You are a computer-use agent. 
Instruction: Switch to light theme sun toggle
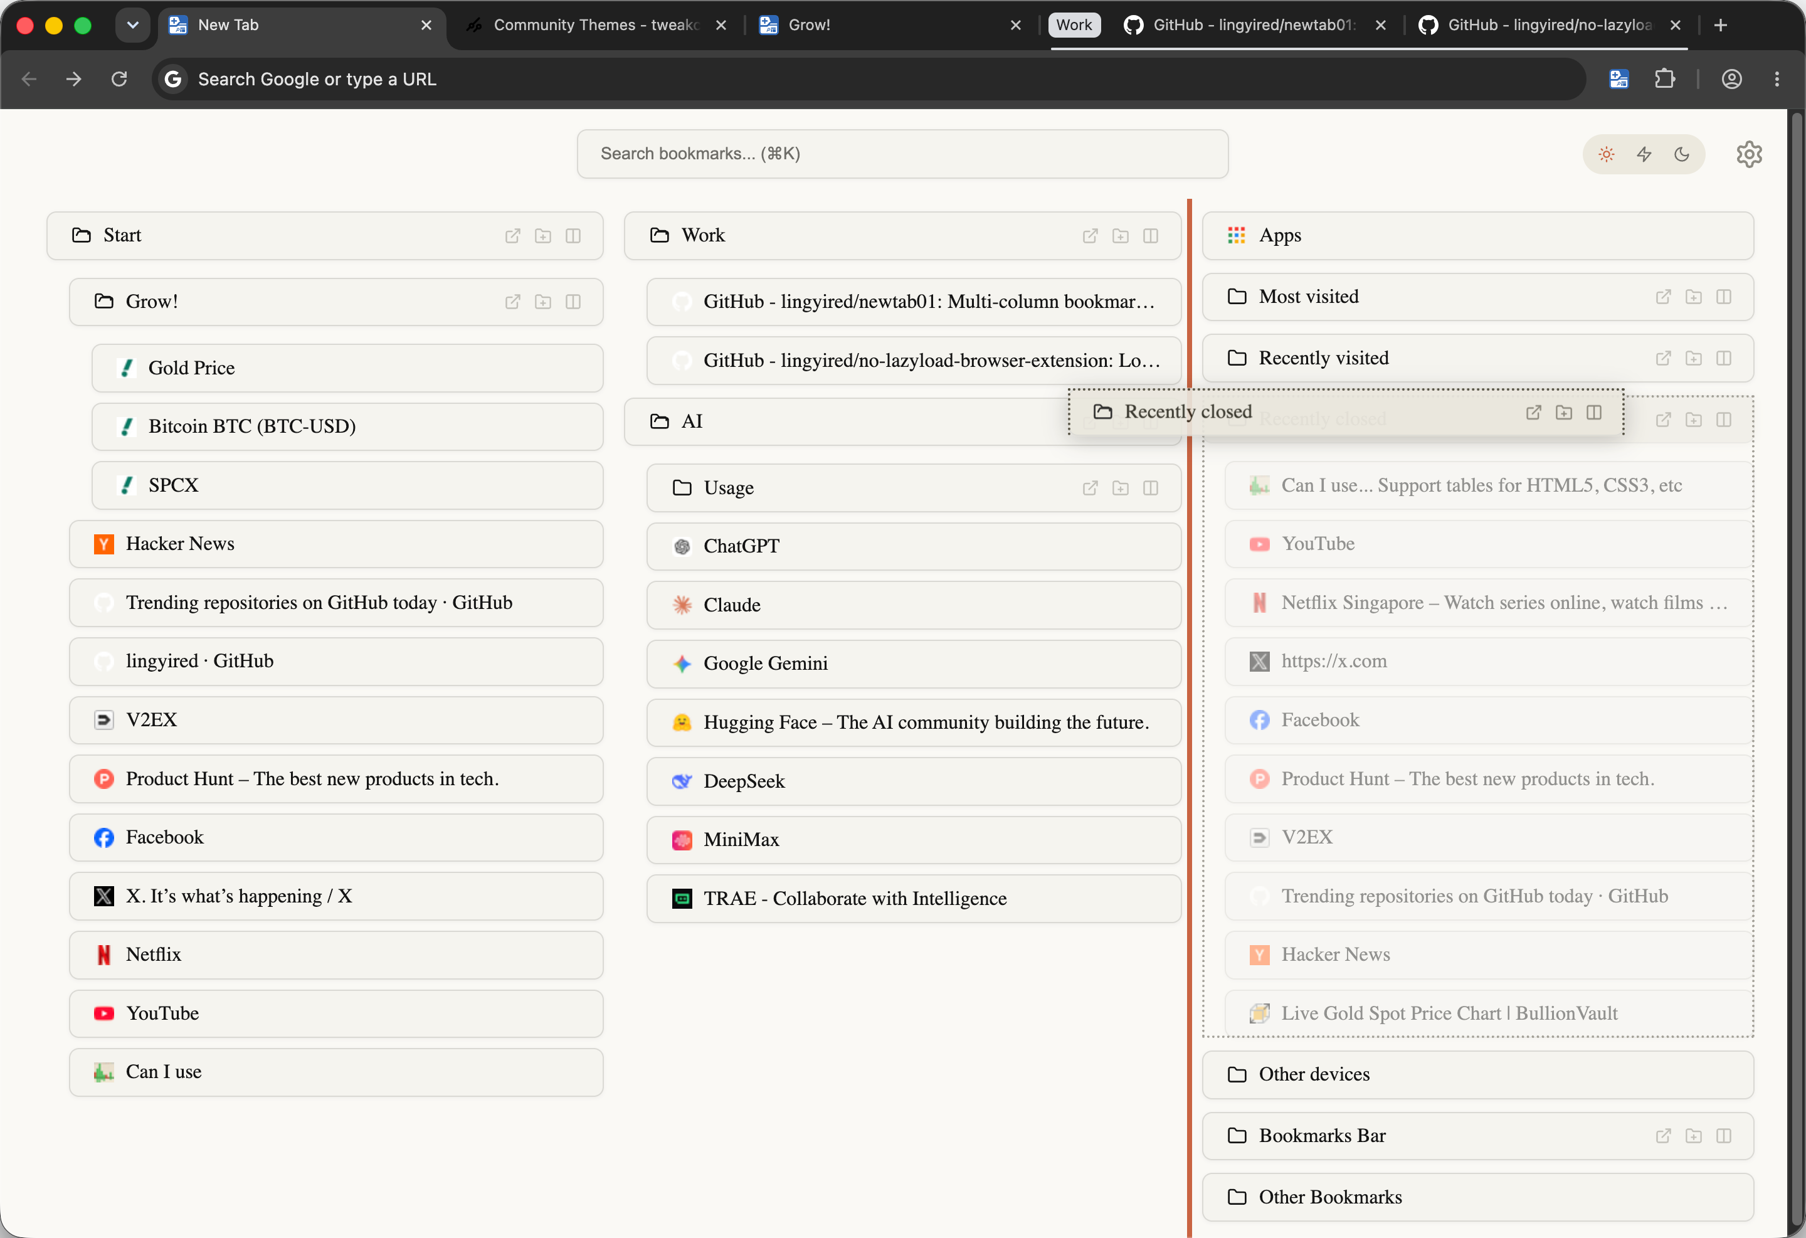point(1607,154)
